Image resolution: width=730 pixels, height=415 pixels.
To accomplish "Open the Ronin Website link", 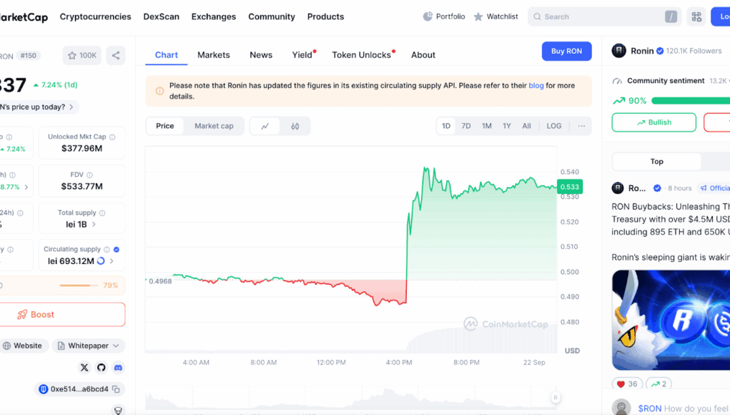I will pyautogui.click(x=24, y=346).
